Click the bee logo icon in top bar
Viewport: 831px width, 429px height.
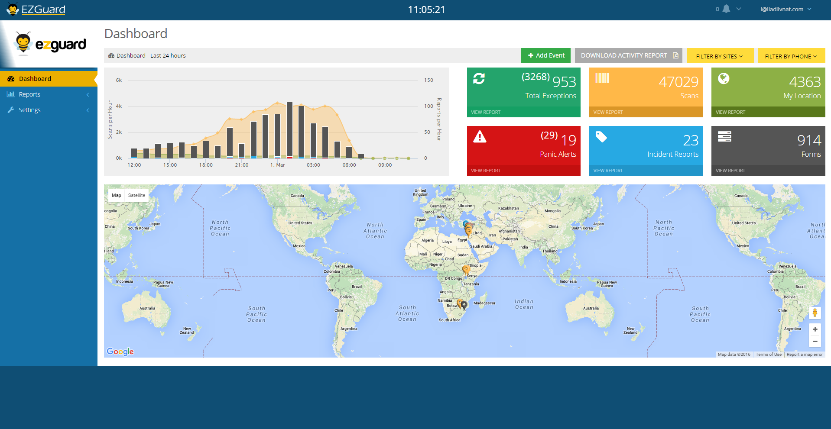coord(13,9)
